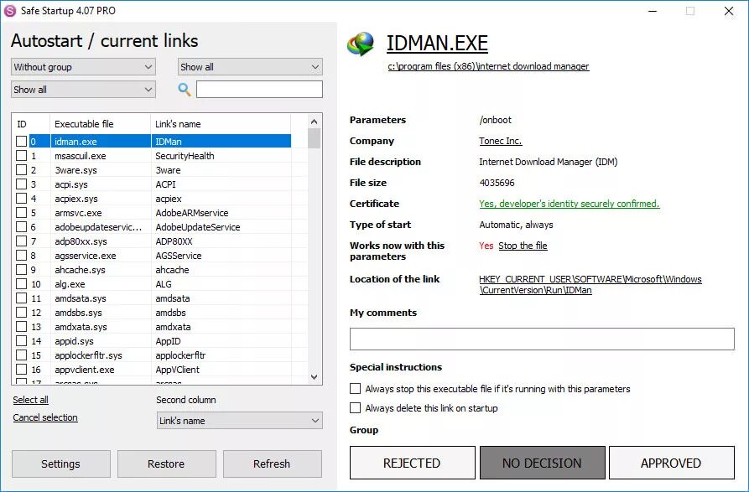Select the 'amdxata.sys' row

[x=153, y=327]
